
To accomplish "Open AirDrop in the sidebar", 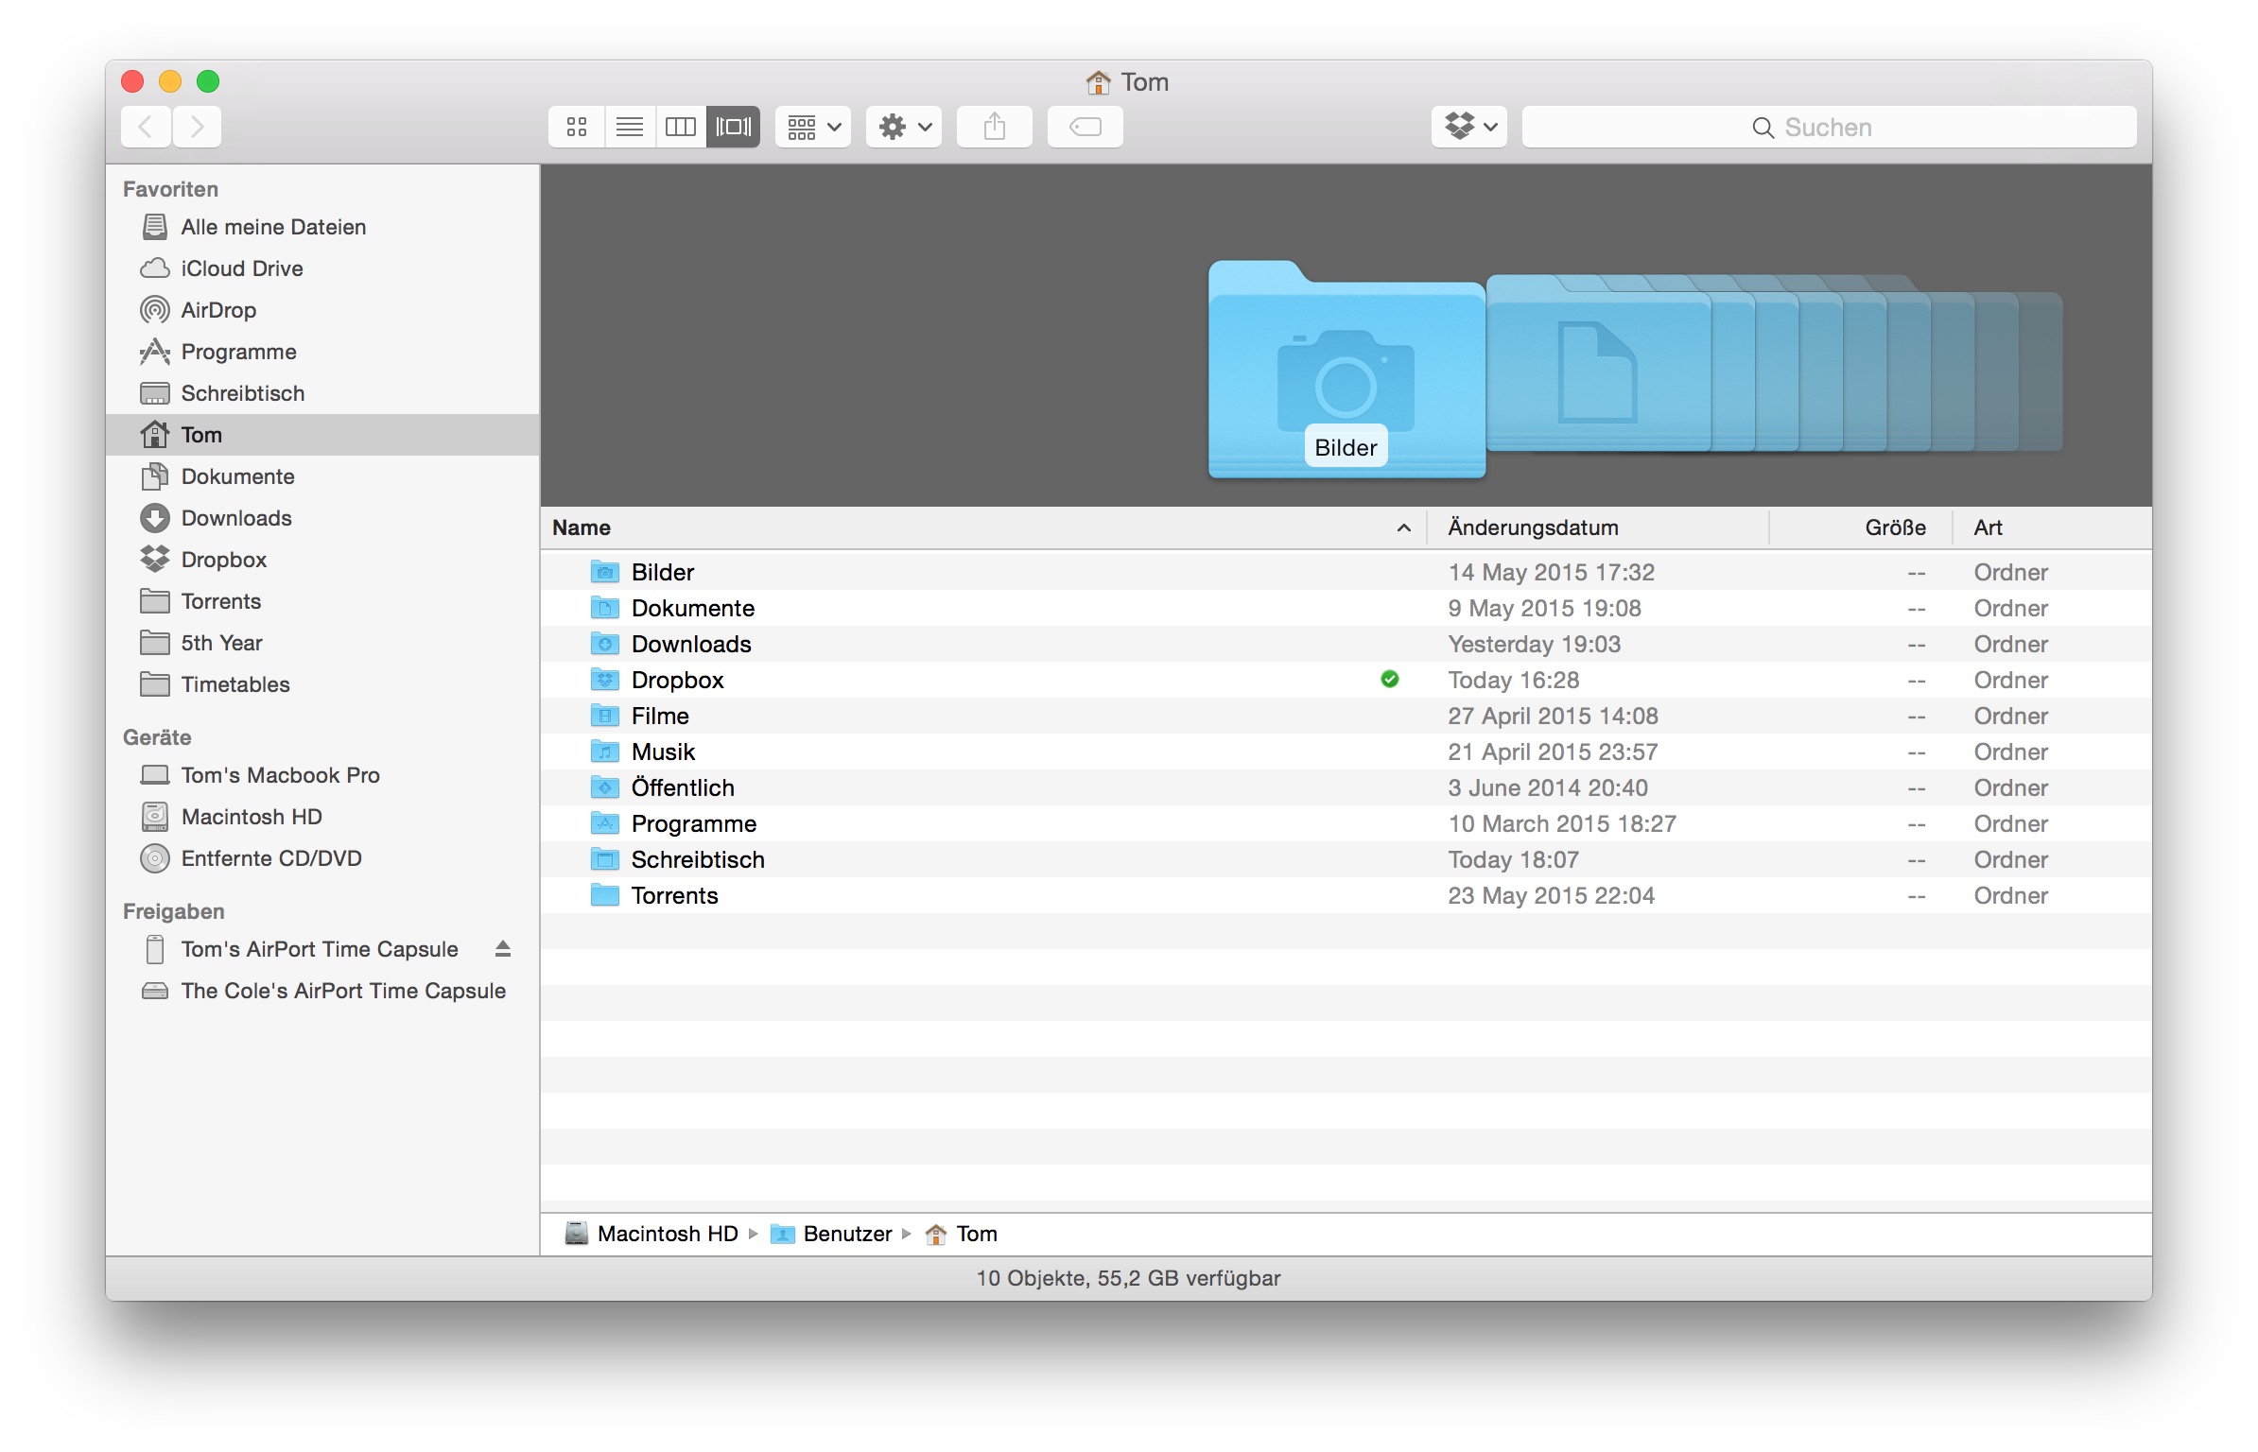I will coord(218,310).
